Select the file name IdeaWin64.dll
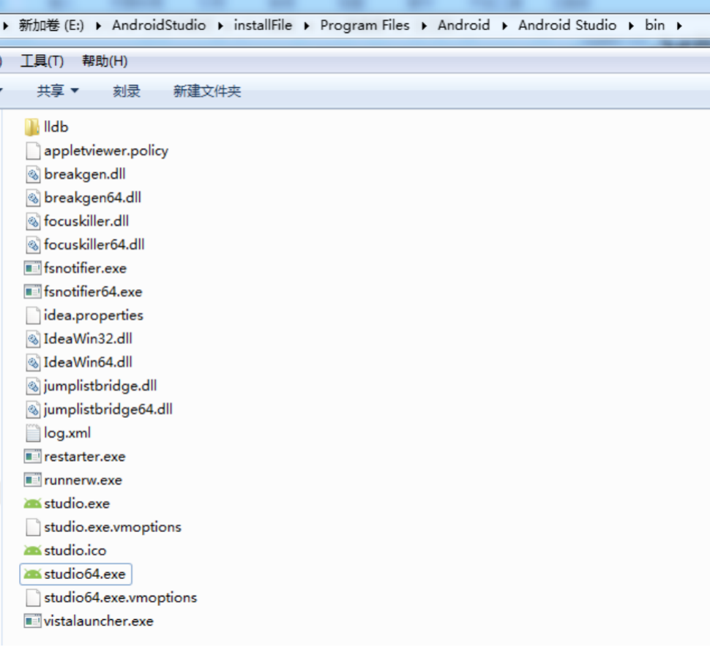Image resolution: width=710 pixels, height=647 pixels. pos(88,362)
